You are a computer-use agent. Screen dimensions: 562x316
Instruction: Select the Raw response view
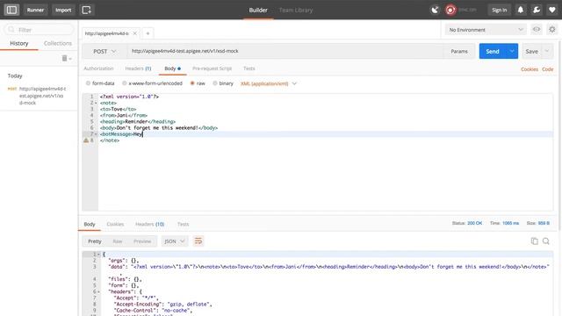(x=117, y=241)
